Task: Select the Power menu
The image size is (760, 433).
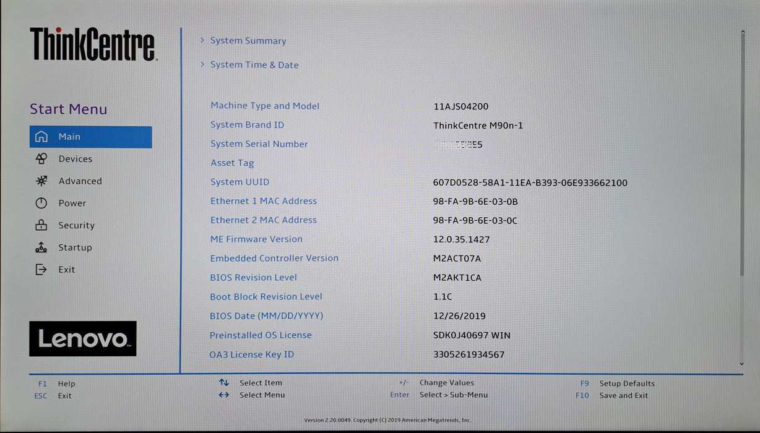Action: [x=72, y=203]
